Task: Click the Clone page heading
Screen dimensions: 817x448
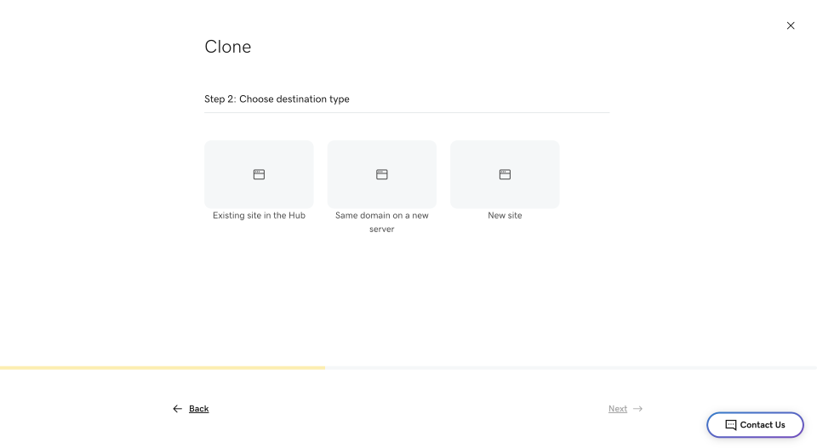Action: pos(228,47)
